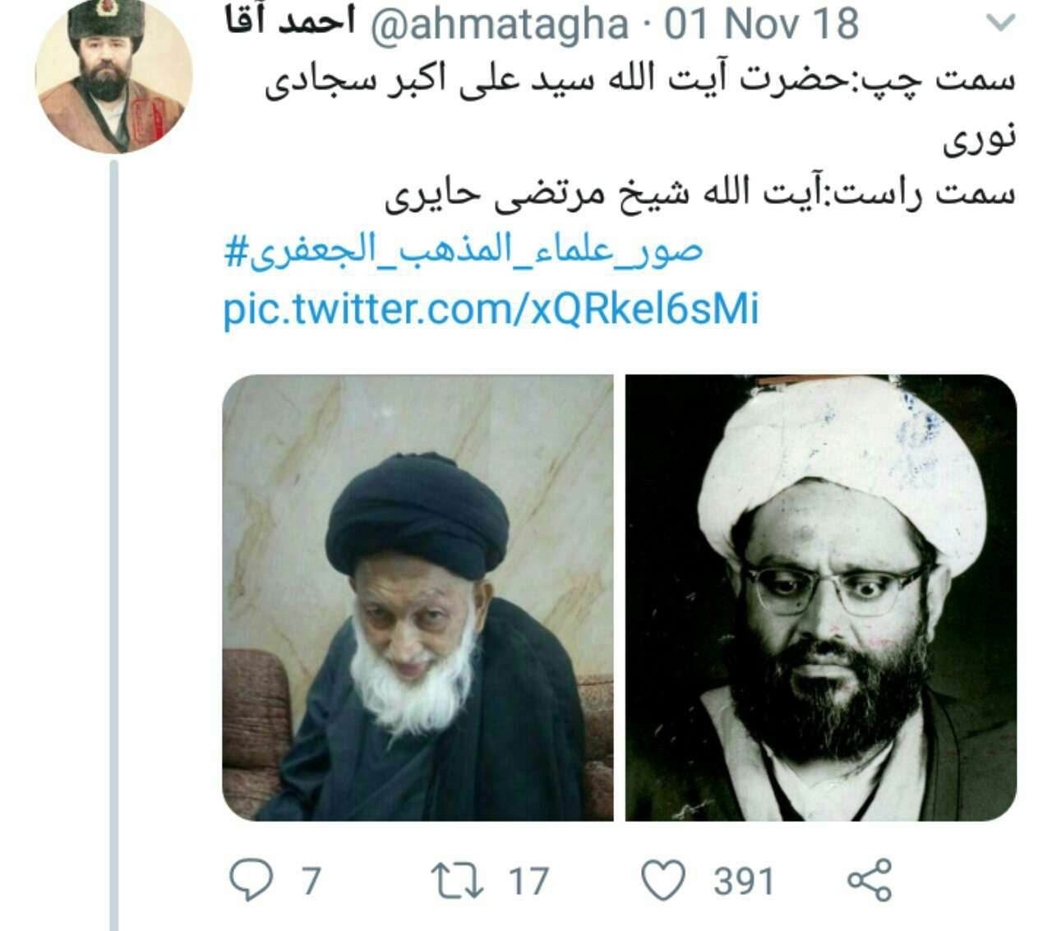
Task: View the left photo with black turban
Action: (418, 597)
